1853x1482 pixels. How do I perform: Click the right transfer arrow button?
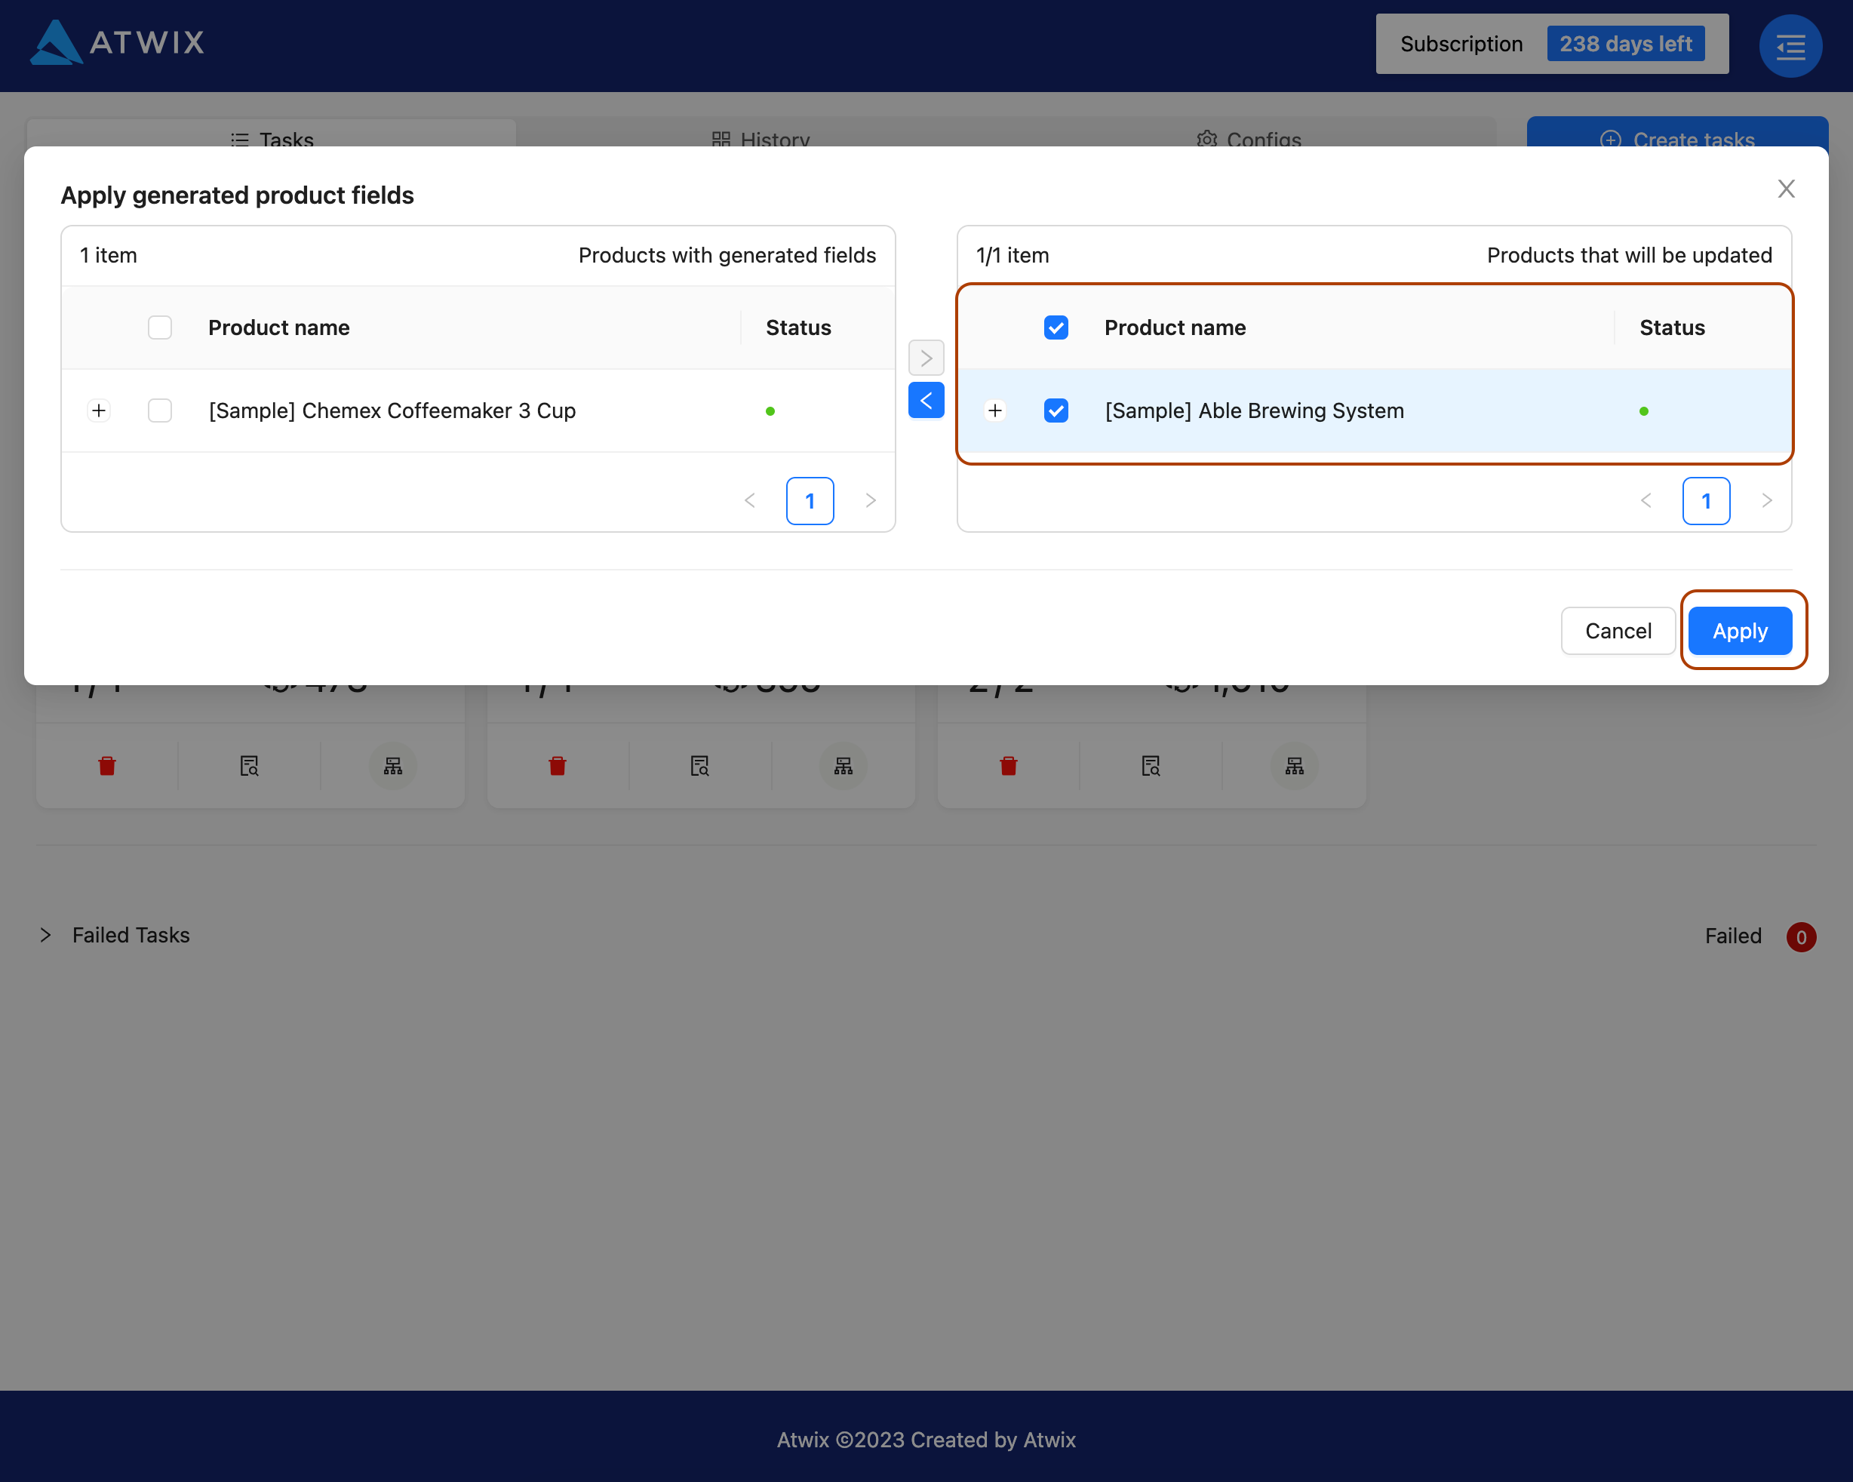[x=926, y=358]
